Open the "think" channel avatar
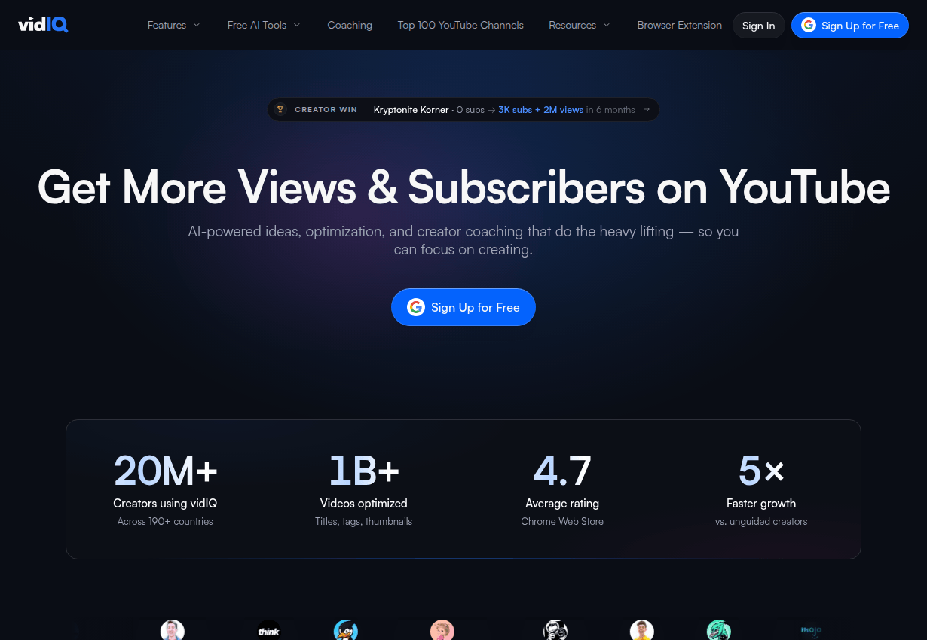The image size is (927, 640). coord(269,631)
